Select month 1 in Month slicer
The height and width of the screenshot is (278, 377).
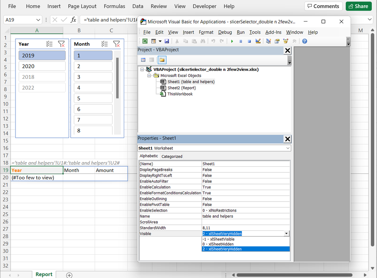[x=93, y=55]
